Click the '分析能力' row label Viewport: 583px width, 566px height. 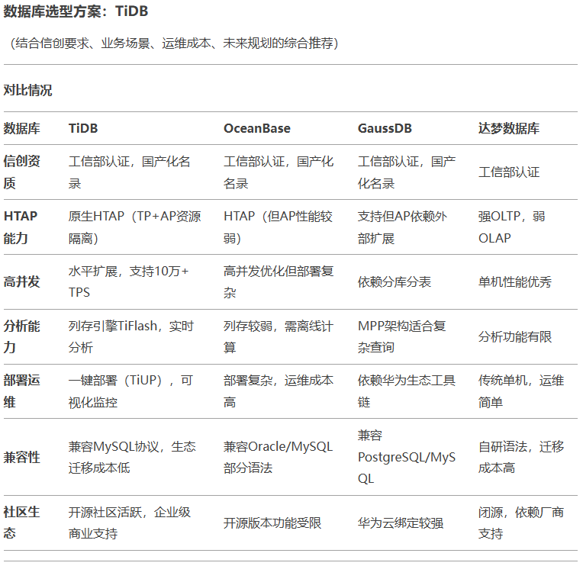22,336
